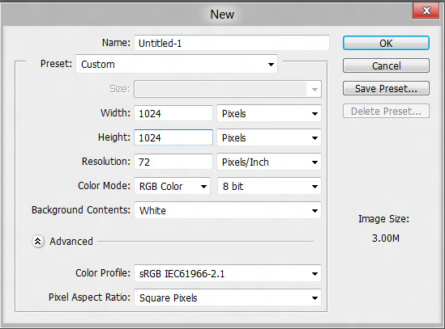Click the disabled Size dropdown arrow
The image size is (445, 329).
click(x=314, y=90)
